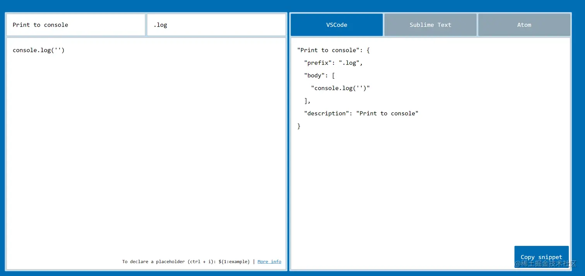This screenshot has width=585, height=276.
Task: Switch to the Sublime Text tab
Action: 430,25
